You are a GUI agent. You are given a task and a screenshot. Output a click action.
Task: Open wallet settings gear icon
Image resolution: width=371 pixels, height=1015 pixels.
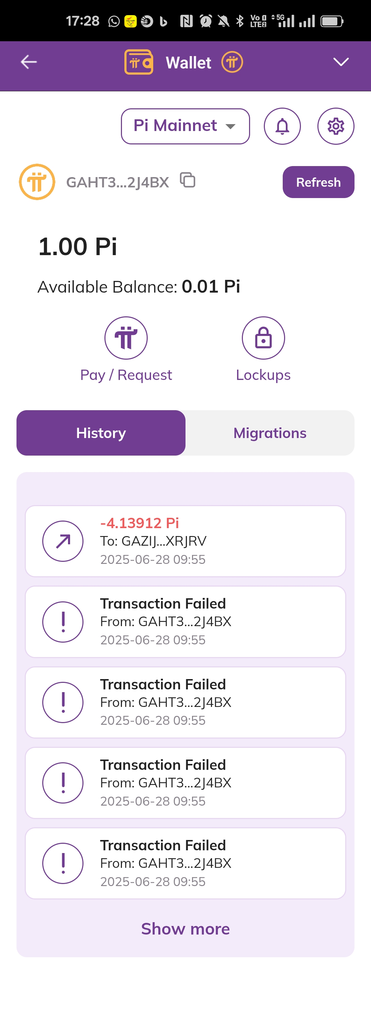click(x=336, y=126)
